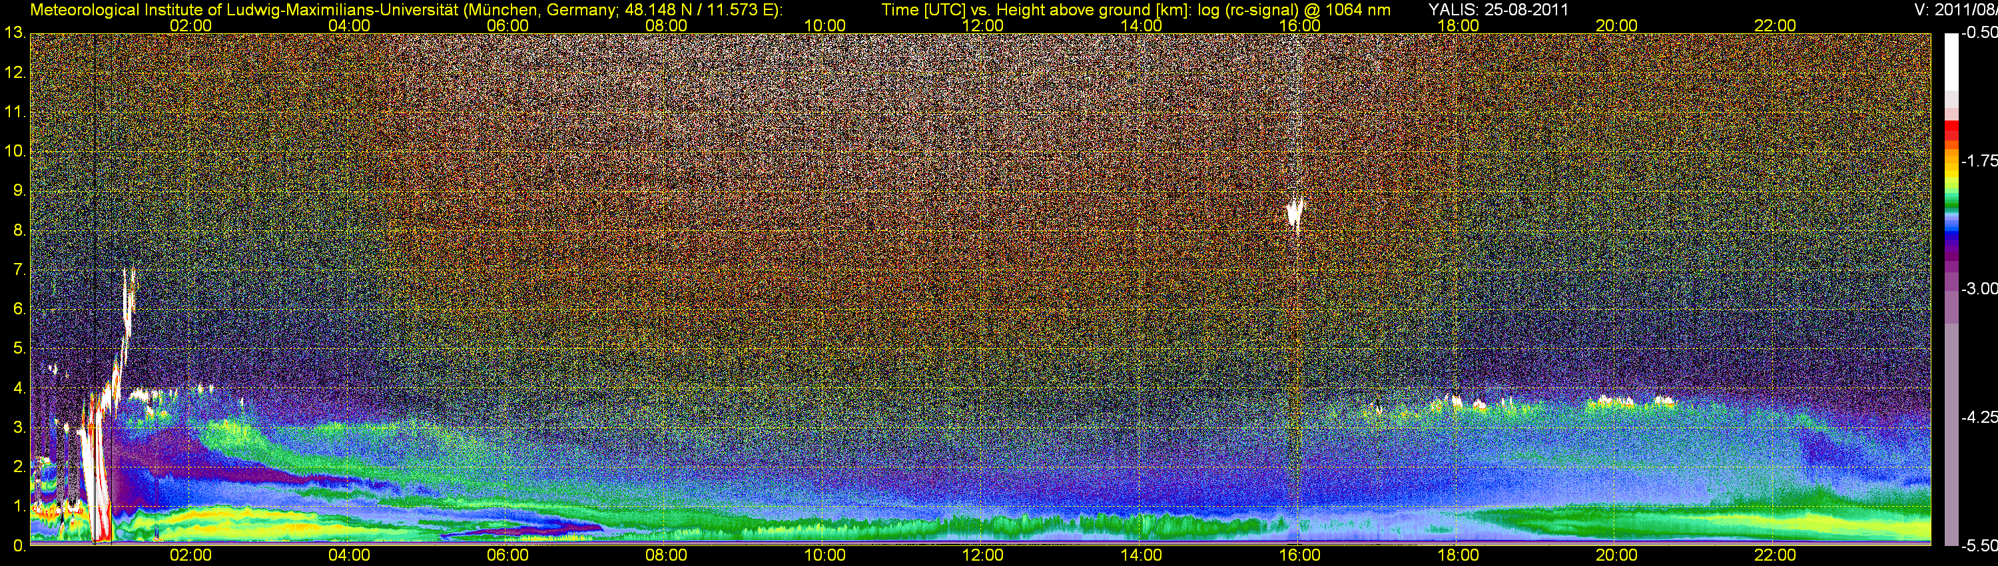The width and height of the screenshot is (1998, 566).
Task: Click the '04:00' label on the top time axis
Action: [349, 25]
